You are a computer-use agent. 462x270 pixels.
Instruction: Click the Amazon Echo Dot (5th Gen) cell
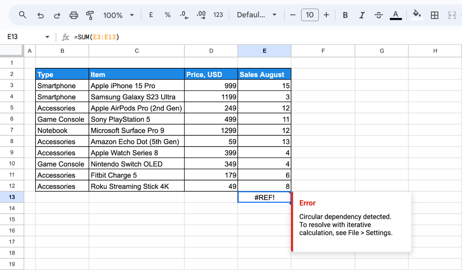click(x=137, y=142)
